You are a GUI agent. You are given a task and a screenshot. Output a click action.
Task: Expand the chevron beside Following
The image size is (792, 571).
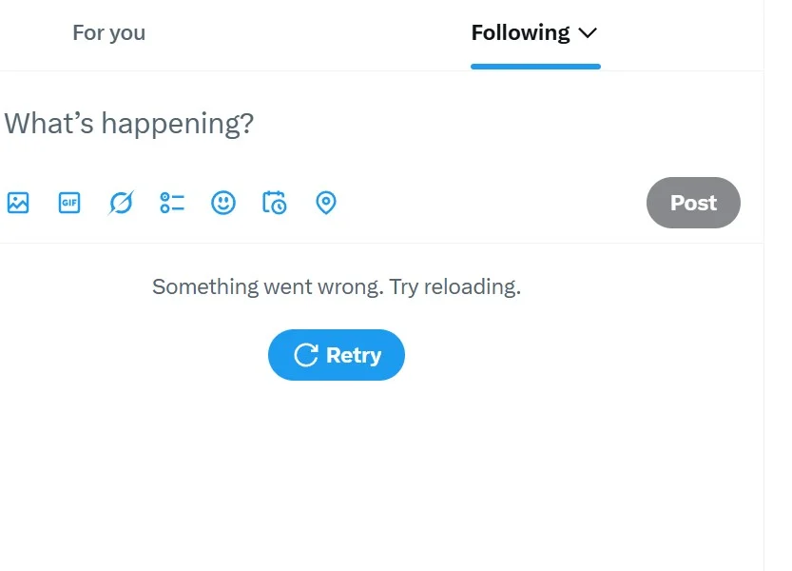(x=588, y=33)
